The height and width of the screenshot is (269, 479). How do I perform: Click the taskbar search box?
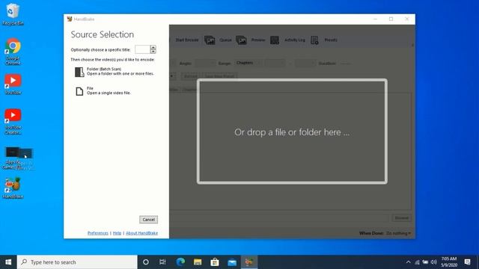77,262
